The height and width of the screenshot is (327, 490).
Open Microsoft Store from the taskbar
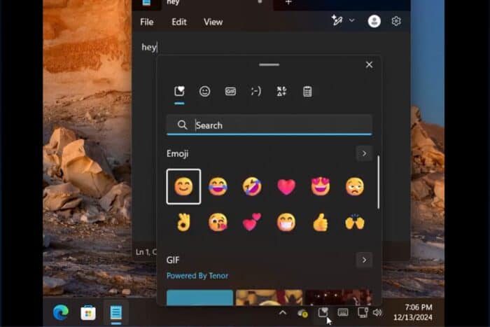[88, 312]
